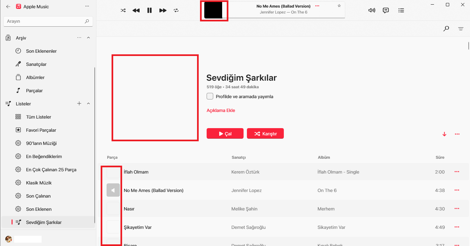
Task: Click the red Çal button
Action: (x=225, y=134)
